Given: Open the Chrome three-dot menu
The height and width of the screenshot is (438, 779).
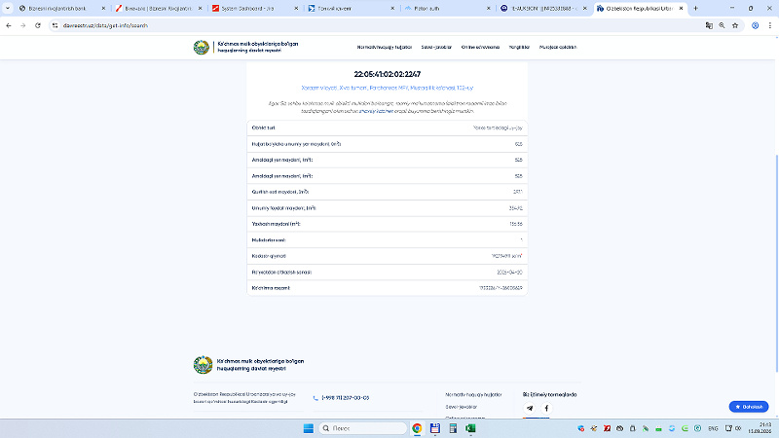Looking at the screenshot, I should click(x=769, y=25).
